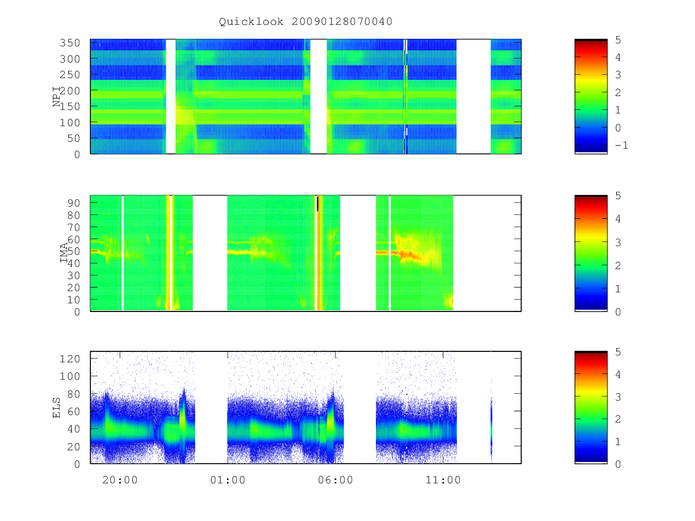Click the 5 label on NPI colorbar
This screenshot has width=695, height=521.
coord(618,39)
